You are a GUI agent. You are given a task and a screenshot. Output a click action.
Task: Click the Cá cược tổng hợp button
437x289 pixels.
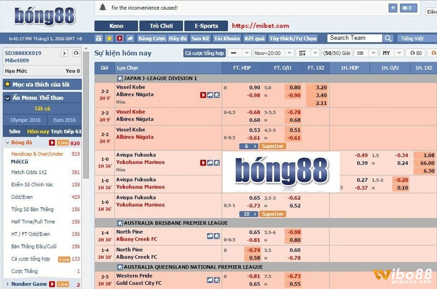tap(204, 53)
